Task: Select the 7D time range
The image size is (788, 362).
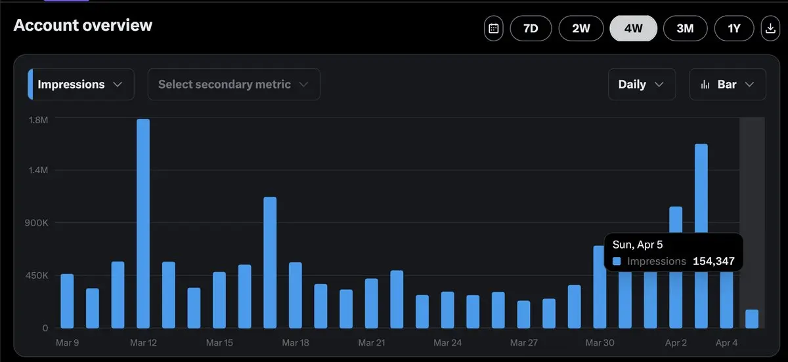Action: pyautogui.click(x=531, y=29)
